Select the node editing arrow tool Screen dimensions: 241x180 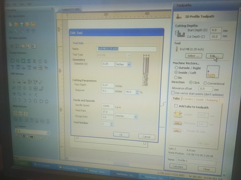click(x=19, y=82)
